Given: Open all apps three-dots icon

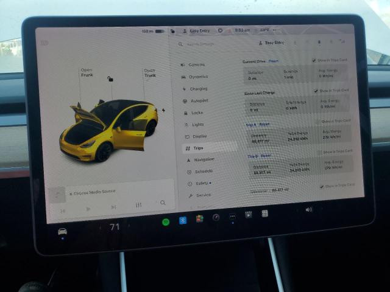Looking at the screenshot, I should coord(232,217).
